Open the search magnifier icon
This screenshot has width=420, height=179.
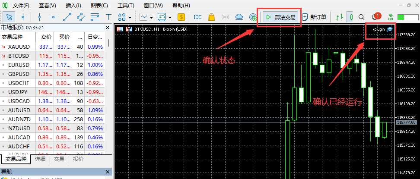361,17
